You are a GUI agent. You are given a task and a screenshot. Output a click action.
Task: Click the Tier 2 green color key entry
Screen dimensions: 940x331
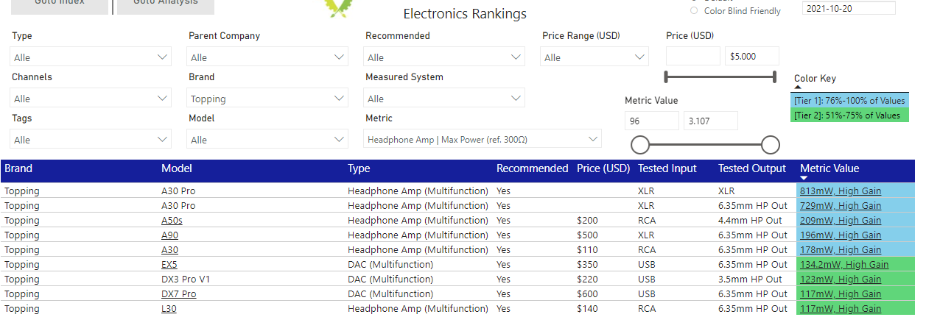[x=850, y=115]
